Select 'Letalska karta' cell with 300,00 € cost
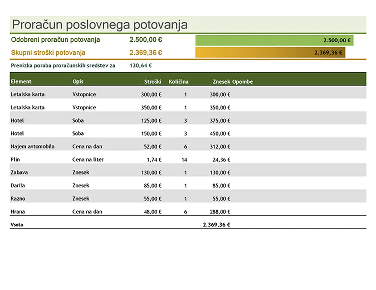Screen dimensions: 376x290 pos(28,94)
